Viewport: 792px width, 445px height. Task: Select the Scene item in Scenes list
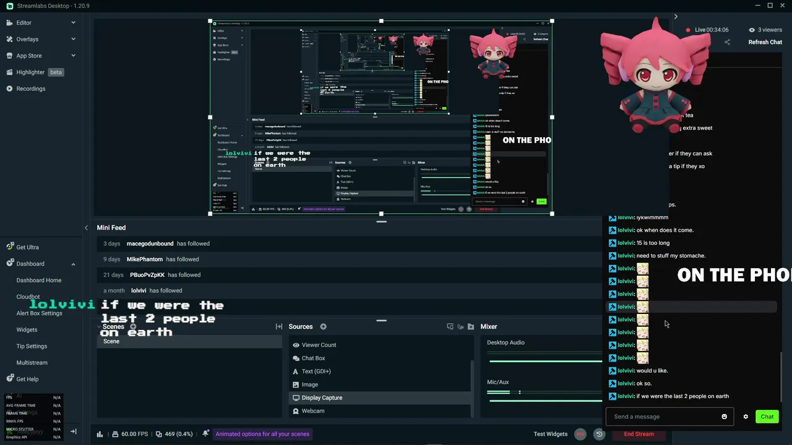click(189, 341)
